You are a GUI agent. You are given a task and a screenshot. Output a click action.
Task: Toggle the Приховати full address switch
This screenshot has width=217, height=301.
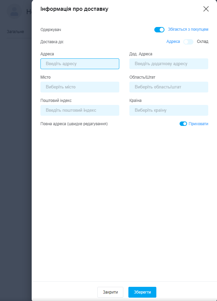tap(183, 124)
